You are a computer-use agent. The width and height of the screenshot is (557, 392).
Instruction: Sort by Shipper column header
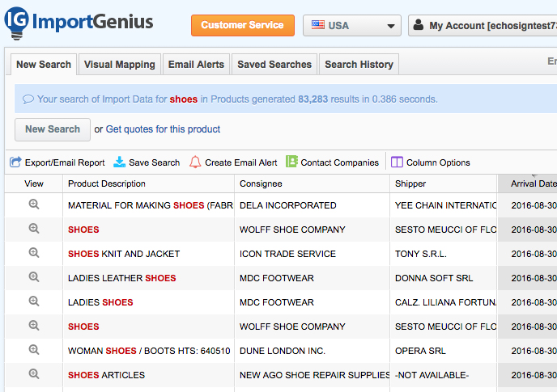444,183
